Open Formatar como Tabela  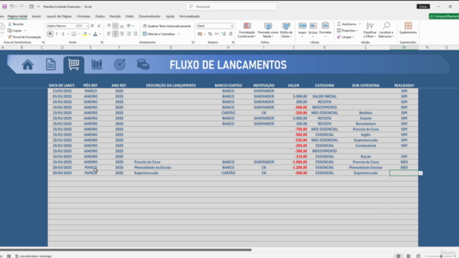(268, 30)
